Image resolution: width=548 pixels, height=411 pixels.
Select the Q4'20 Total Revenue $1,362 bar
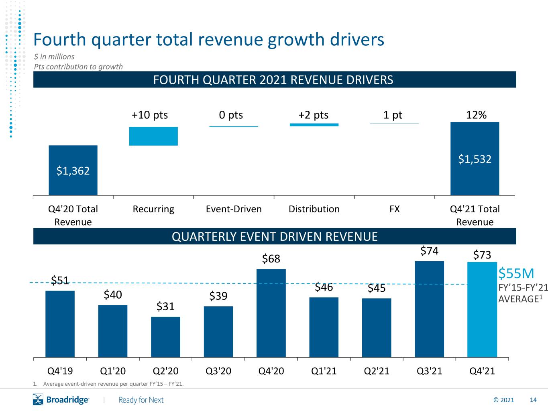(x=73, y=170)
